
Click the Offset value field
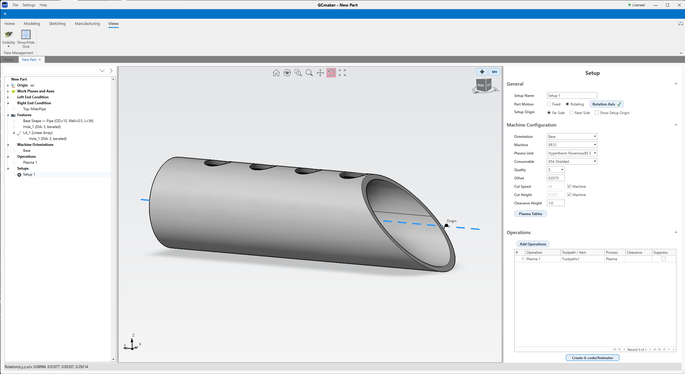(x=555, y=178)
